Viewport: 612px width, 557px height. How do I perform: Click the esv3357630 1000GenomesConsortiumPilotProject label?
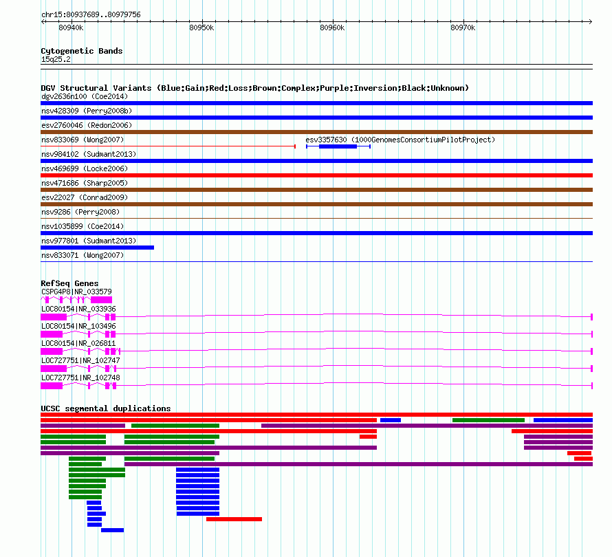[x=400, y=140]
